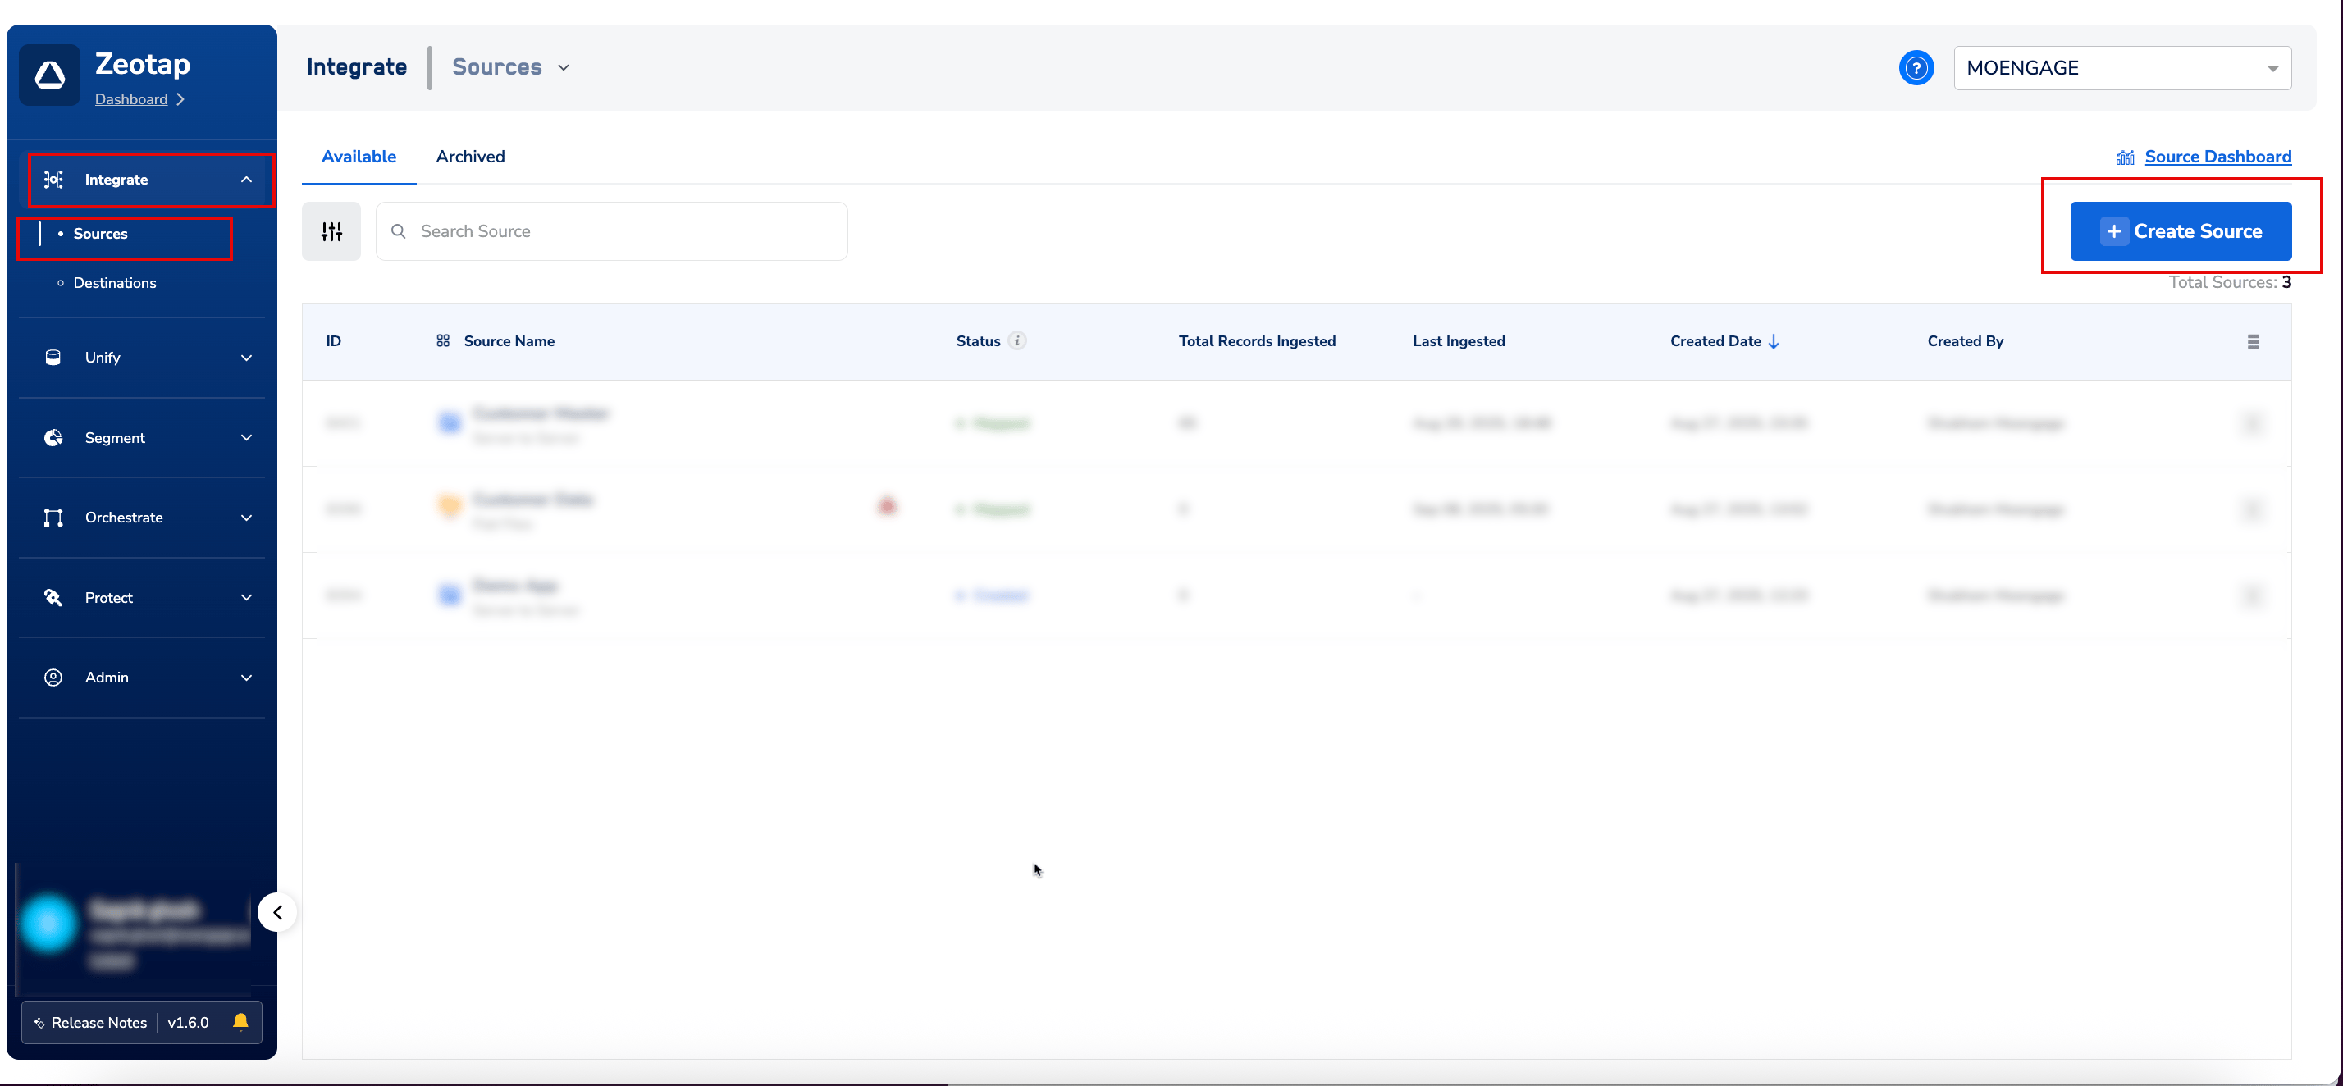Expand the Segment menu section
Viewport: 2343px width, 1086px height.
coord(246,437)
